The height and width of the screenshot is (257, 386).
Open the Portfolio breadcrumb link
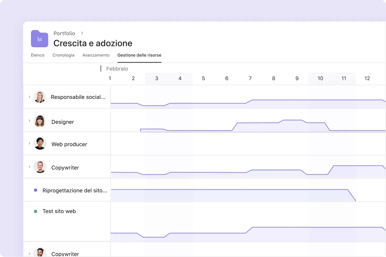(x=64, y=33)
